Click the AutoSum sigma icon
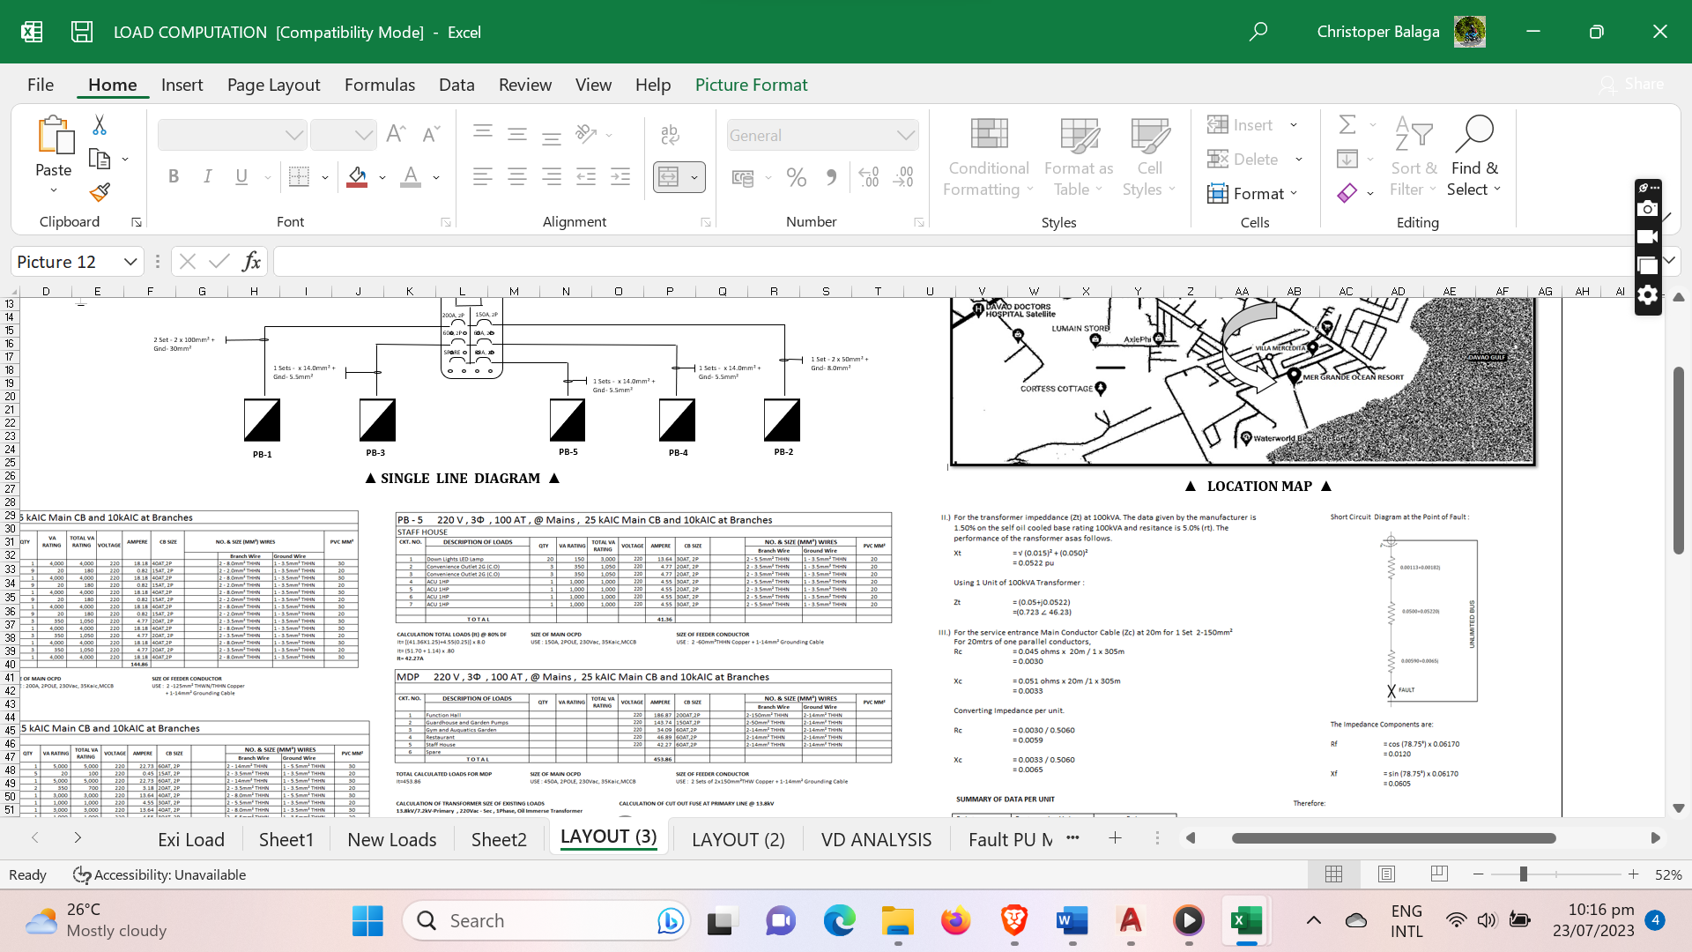 [1347, 124]
